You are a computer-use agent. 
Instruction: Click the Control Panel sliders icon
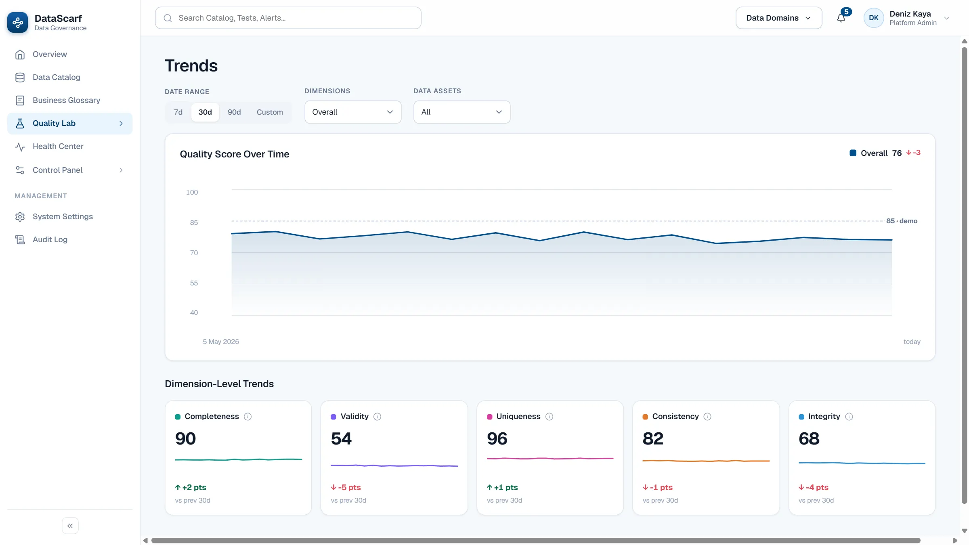20,170
